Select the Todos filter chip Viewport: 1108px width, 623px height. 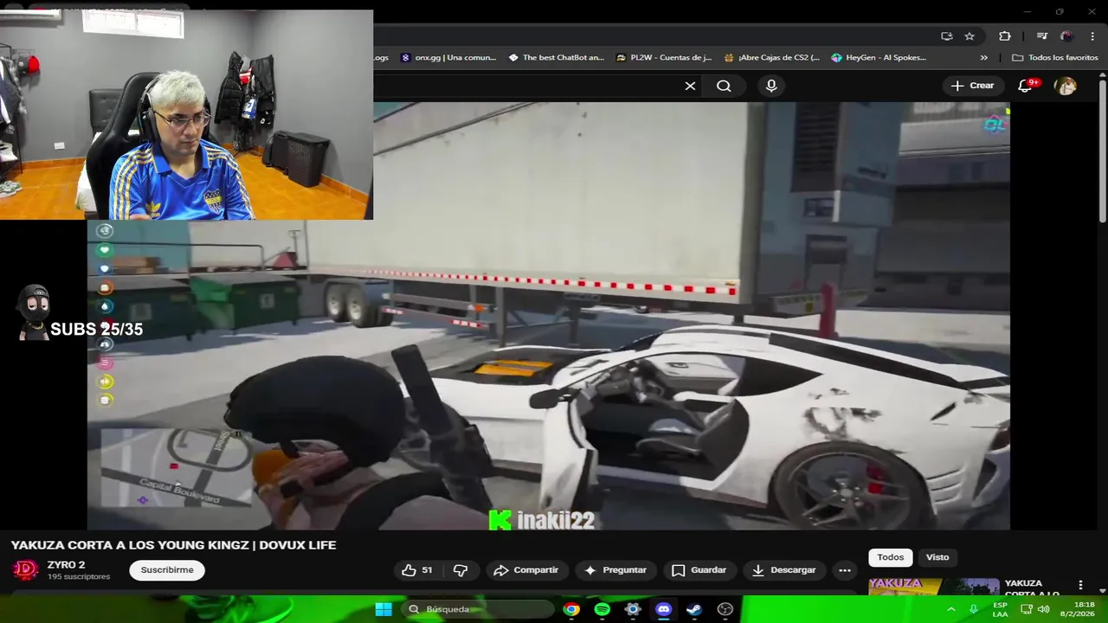890,557
